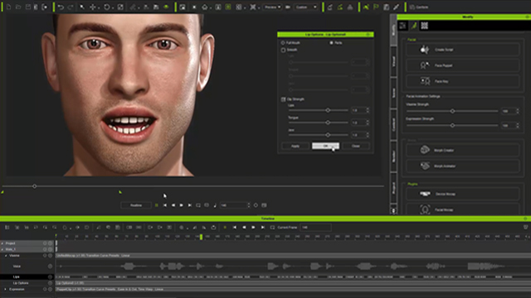Viewport: 531px width, 298px height.
Task: Click Close in Lip Options dialog
Action: [356, 146]
